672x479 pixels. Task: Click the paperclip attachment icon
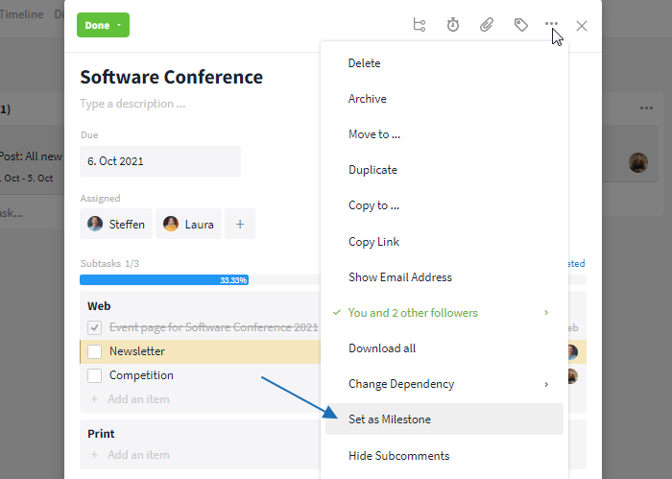pos(487,25)
